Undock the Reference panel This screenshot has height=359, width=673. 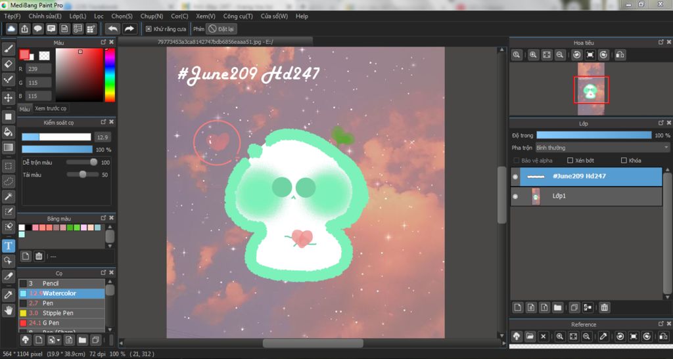661,324
